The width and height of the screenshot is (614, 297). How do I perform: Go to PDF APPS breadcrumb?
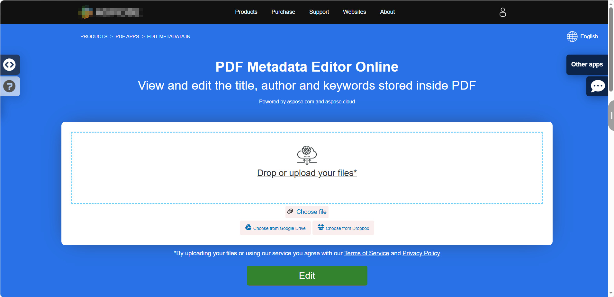(127, 37)
